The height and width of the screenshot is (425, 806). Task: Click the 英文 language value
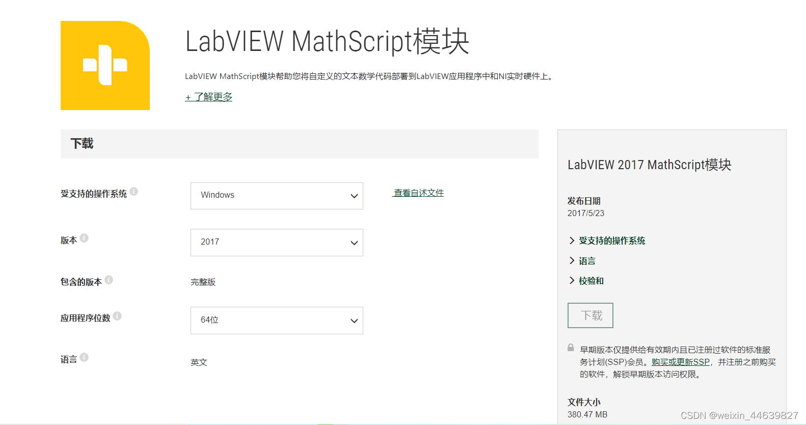point(199,362)
